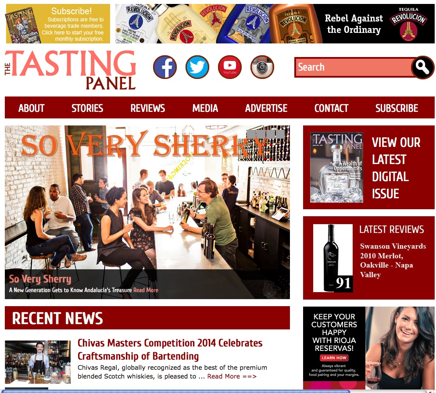Open the latest digital issue cover

click(x=336, y=167)
